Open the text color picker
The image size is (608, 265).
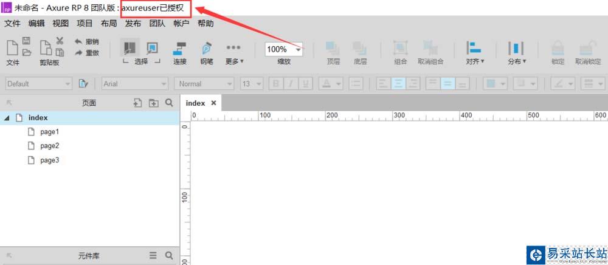[x=330, y=84]
